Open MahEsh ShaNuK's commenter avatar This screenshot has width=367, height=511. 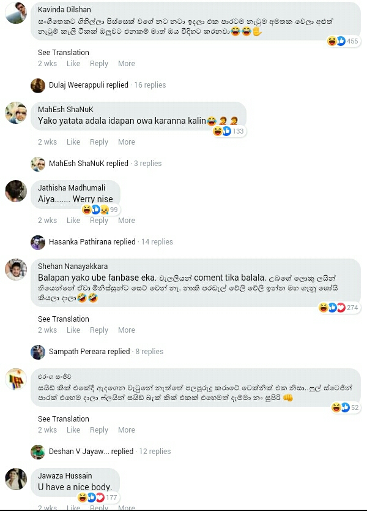click(16, 113)
